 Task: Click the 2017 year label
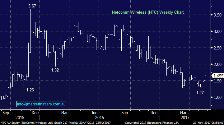coord(185,118)
